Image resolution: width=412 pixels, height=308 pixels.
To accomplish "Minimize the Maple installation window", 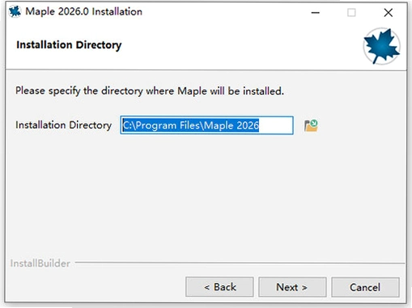I will (315, 12).
